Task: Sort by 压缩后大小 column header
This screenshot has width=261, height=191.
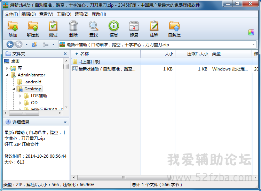Action: [x=192, y=53]
